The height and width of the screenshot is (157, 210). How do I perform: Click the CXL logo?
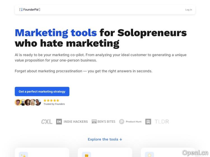46,122
